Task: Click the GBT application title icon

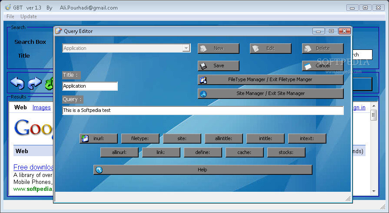Action: point(8,7)
